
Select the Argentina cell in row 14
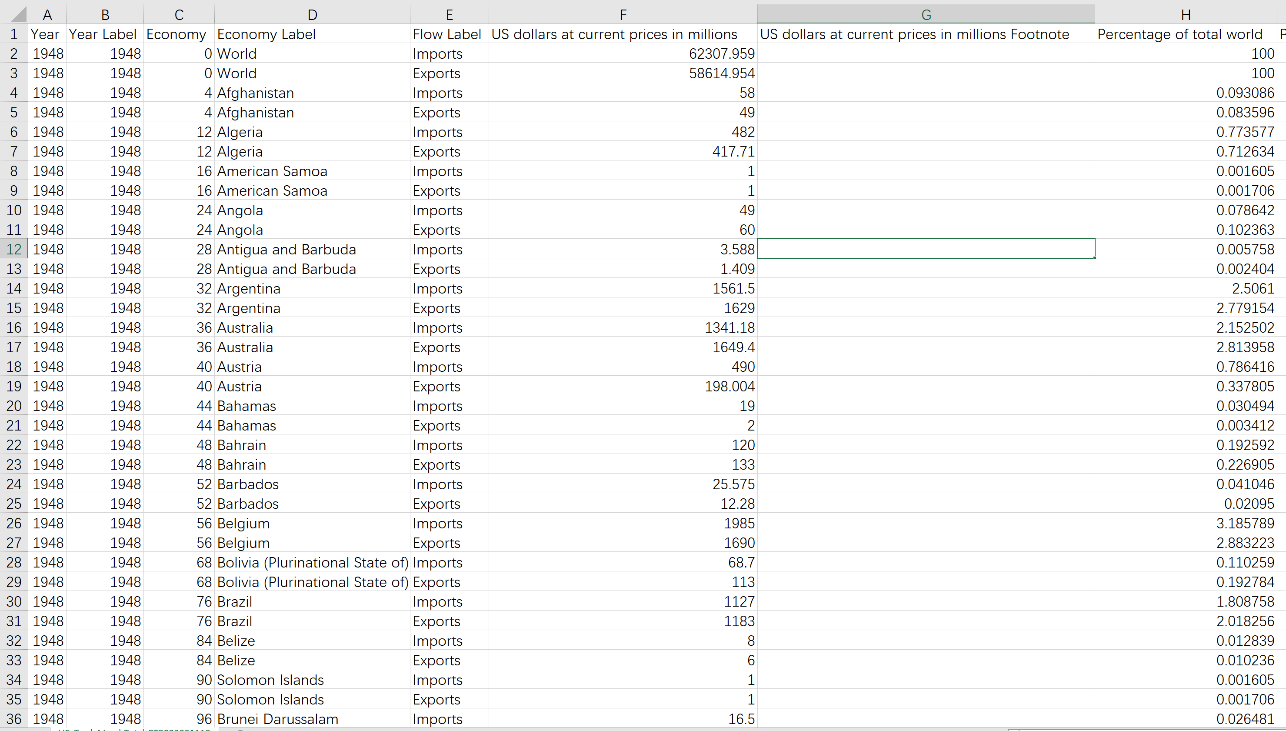click(x=312, y=289)
